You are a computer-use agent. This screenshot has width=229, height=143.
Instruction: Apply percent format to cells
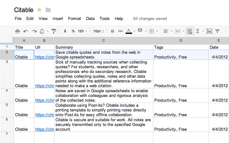click(73, 31)
